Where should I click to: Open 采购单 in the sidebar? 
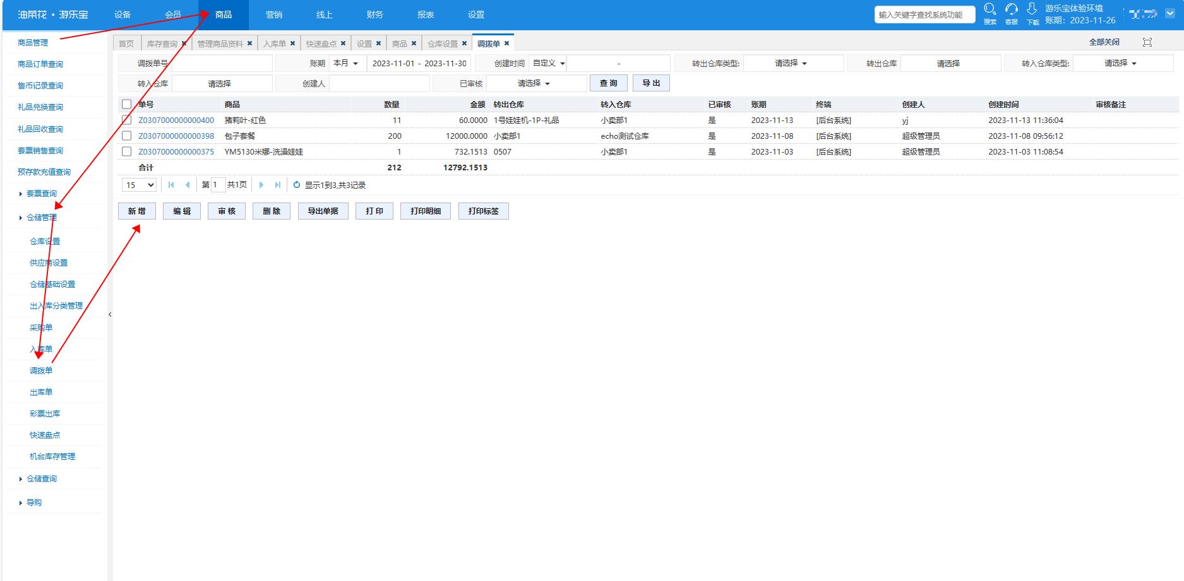click(41, 328)
